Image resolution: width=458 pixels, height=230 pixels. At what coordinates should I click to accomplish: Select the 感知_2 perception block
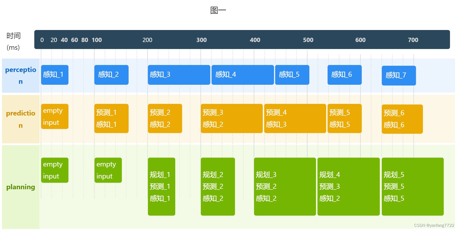coord(111,75)
